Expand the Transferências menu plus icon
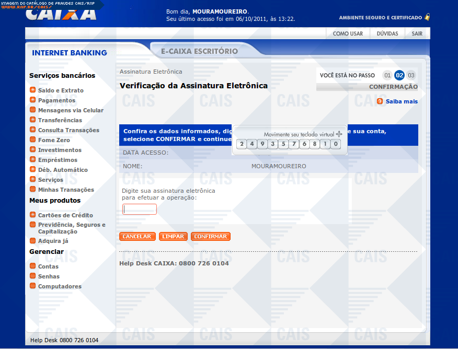Viewport: 458px width, 349px height. (x=32, y=120)
